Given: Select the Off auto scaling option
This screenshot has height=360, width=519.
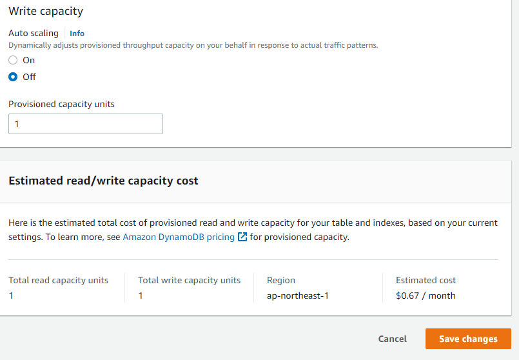Looking at the screenshot, I should (x=13, y=77).
